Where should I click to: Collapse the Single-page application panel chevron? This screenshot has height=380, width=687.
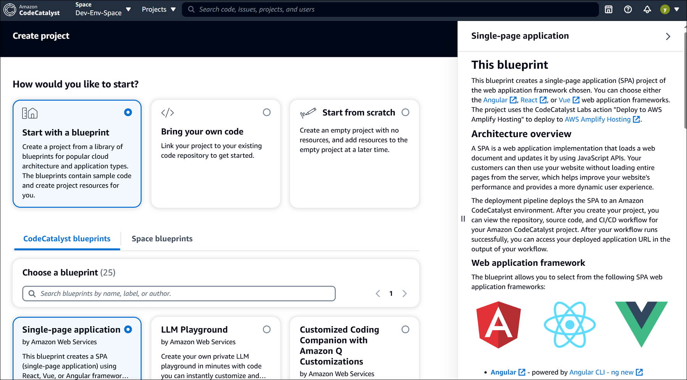coord(668,36)
